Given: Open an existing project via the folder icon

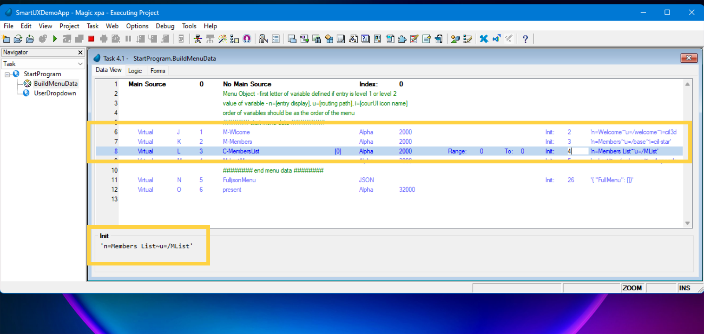Looking at the screenshot, I should (x=18, y=39).
